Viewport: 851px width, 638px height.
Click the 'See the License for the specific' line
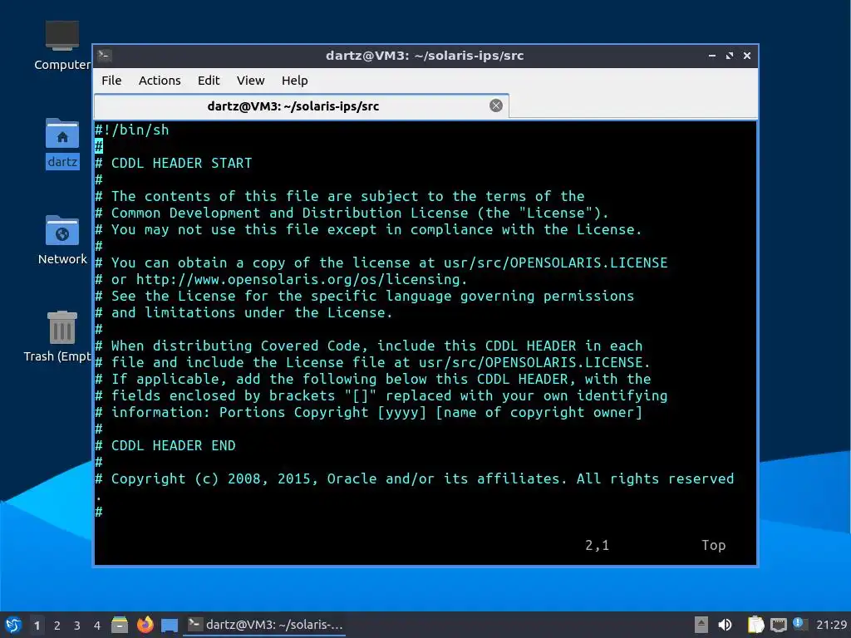[x=365, y=296]
